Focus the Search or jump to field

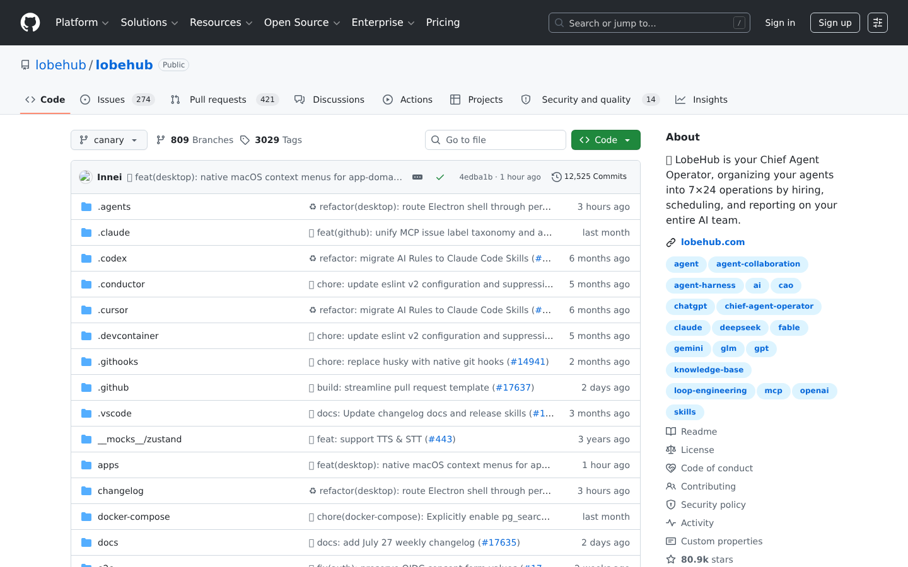[x=649, y=23]
